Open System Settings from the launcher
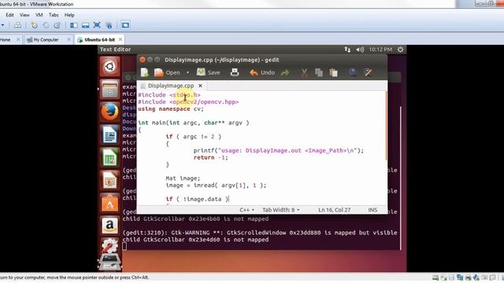This screenshot has height=283, width=504. (x=109, y=246)
